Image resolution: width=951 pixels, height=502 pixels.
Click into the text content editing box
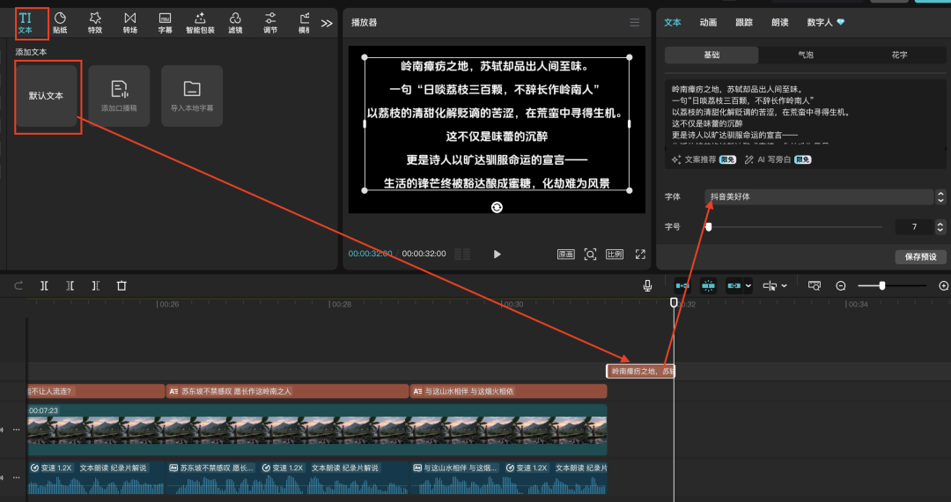[x=806, y=114]
